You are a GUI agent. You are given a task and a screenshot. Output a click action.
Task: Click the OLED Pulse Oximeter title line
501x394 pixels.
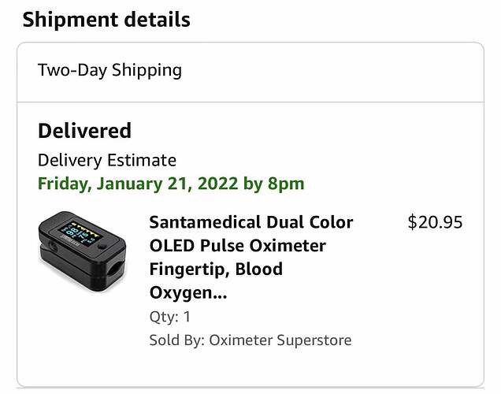coord(237,246)
